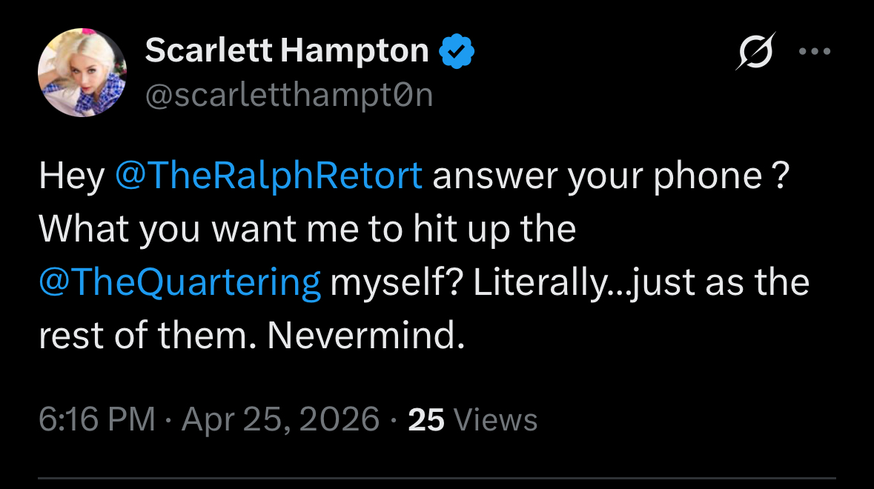Click the display name Scarlett Hampton
Screen dimensions: 874x489
click(286, 50)
